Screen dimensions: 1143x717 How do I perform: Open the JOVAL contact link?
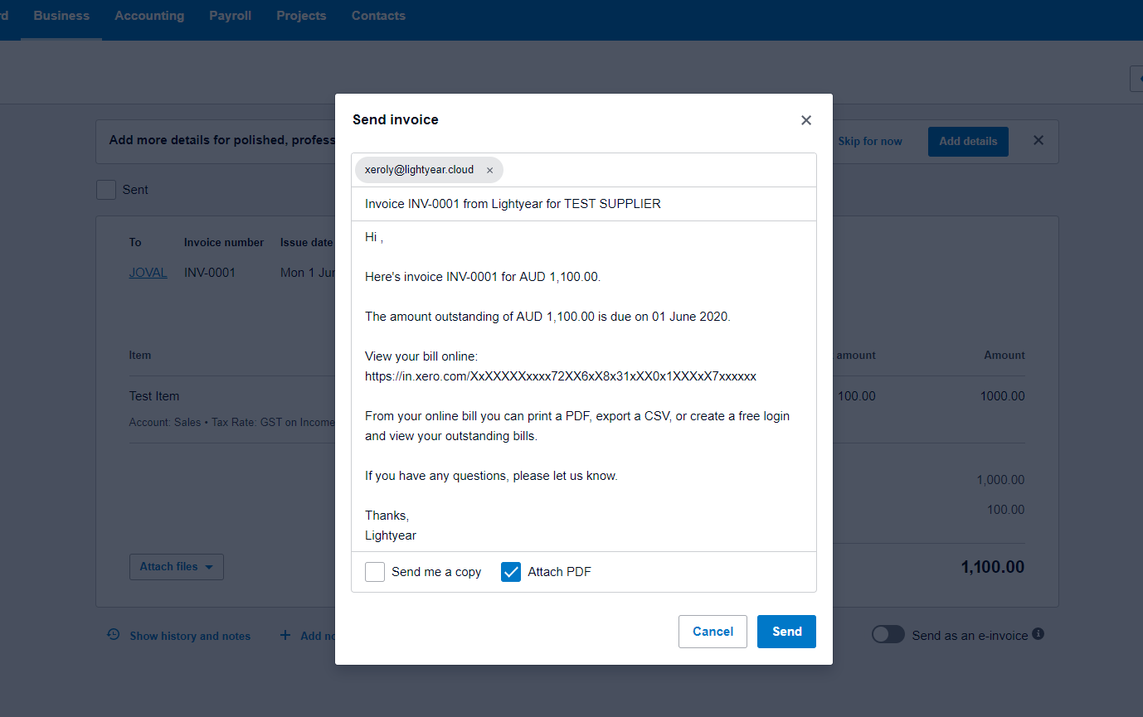pos(148,273)
